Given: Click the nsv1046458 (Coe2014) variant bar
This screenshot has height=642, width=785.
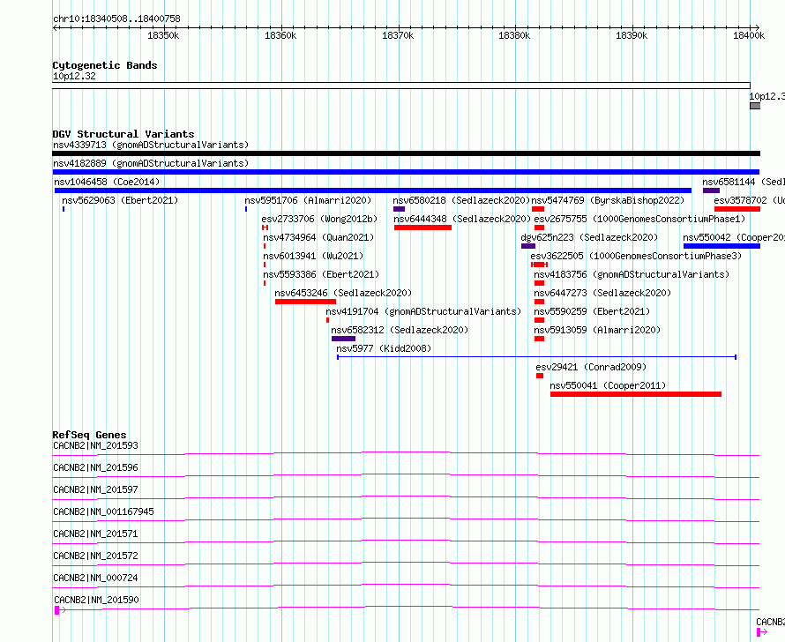Looking at the screenshot, I should pyautogui.click(x=373, y=190).
